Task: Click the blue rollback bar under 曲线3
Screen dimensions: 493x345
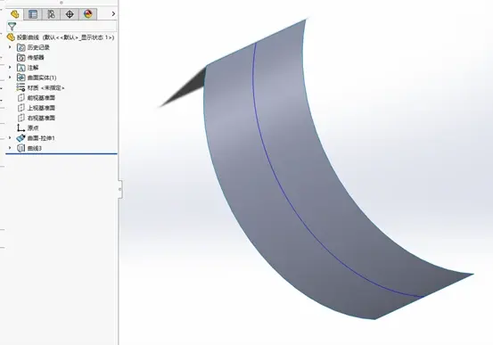Action: (62, 154)
